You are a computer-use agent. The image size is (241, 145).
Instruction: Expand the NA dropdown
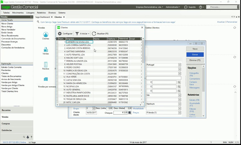pos(180,95)
